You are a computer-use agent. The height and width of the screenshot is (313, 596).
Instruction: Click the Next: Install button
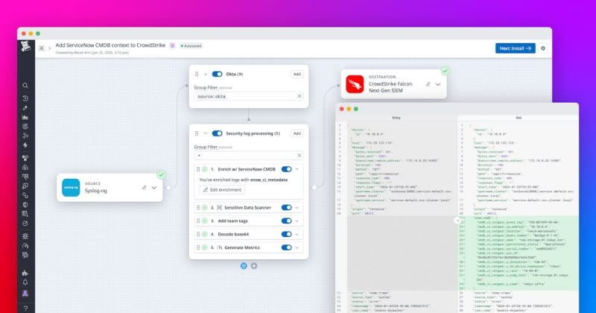tap(515, 48)
